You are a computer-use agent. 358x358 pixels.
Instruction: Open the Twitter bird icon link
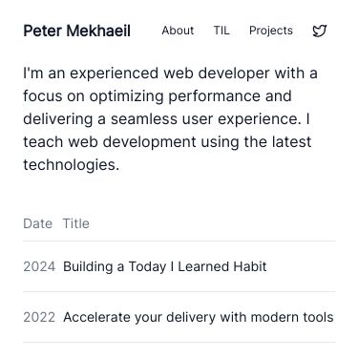[x=319, y=31]
